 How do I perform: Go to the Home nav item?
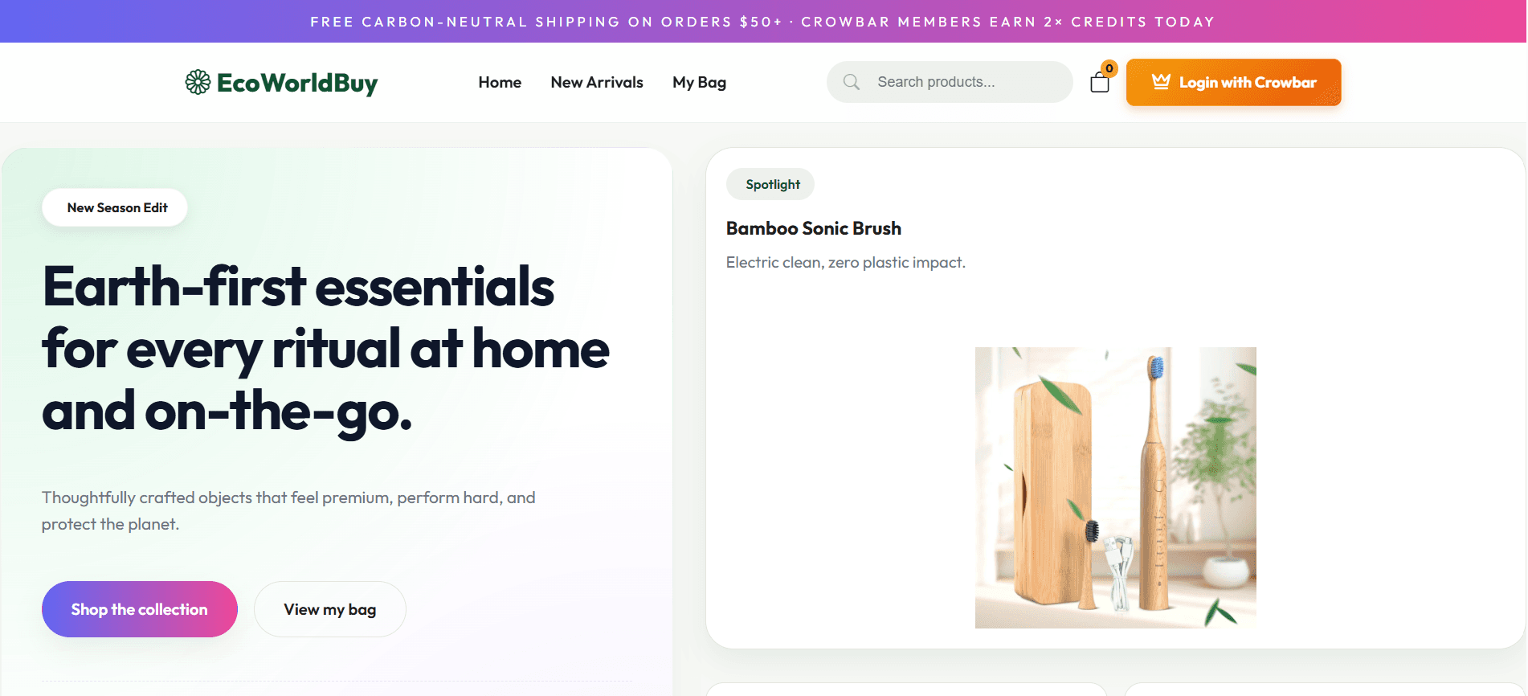click(x=500, y=82)
